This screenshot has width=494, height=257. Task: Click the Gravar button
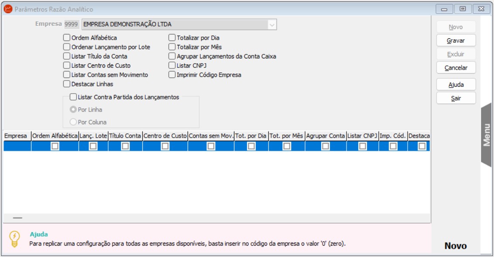pos(456,41)
